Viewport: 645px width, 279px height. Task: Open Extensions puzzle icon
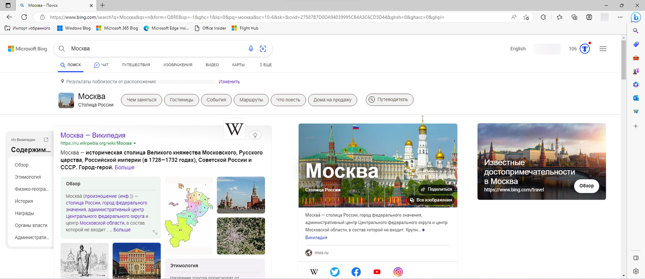pos(543,17)
